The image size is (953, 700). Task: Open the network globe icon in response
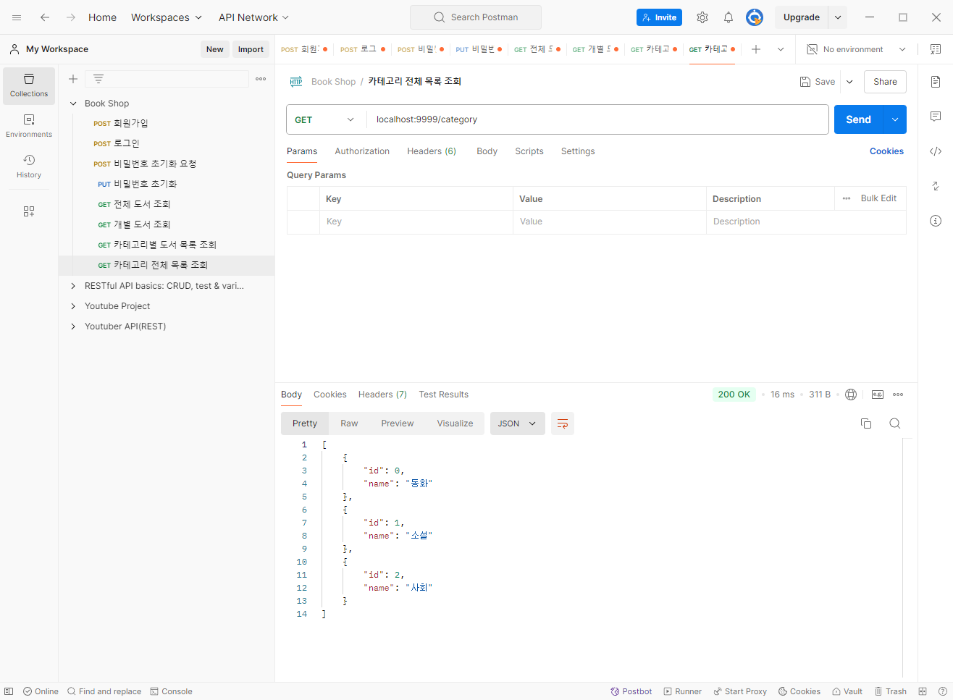852,395
